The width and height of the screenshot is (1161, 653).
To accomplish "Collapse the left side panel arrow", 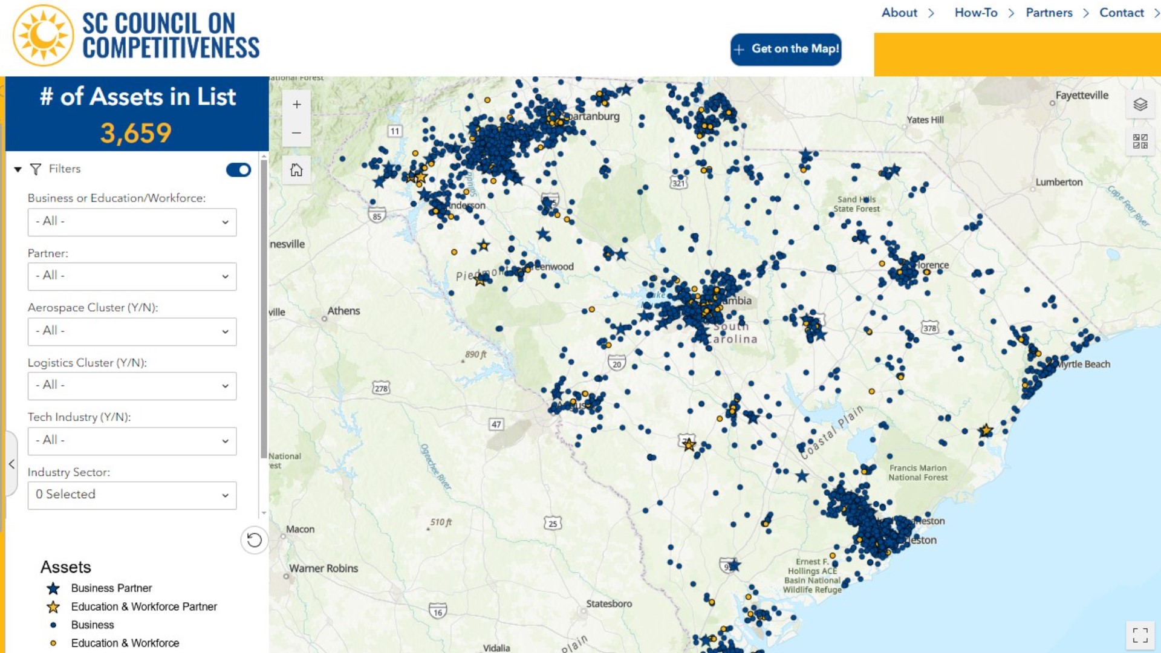I will coord(11,464).
